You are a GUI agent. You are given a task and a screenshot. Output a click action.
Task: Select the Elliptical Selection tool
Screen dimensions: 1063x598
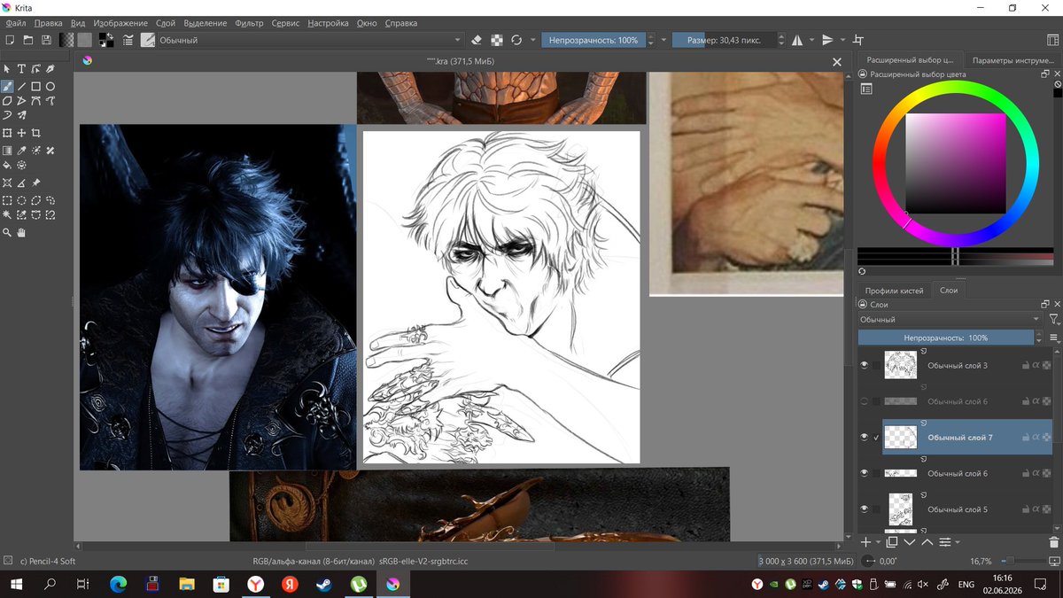click(x=21, y=200)
